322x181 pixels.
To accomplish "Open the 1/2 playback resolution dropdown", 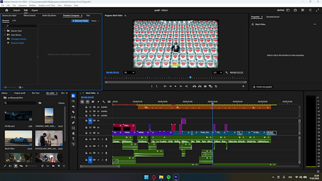I will tap(217, 72).
